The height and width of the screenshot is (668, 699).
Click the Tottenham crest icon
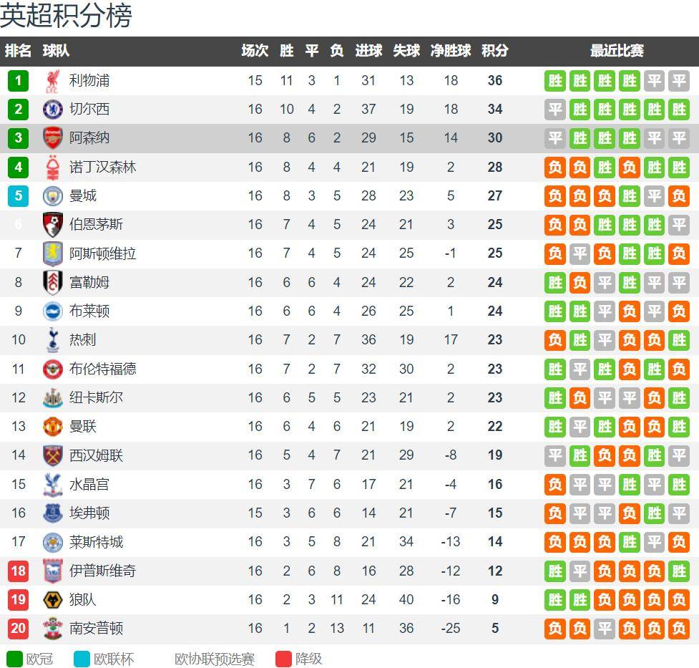point(53,340)
